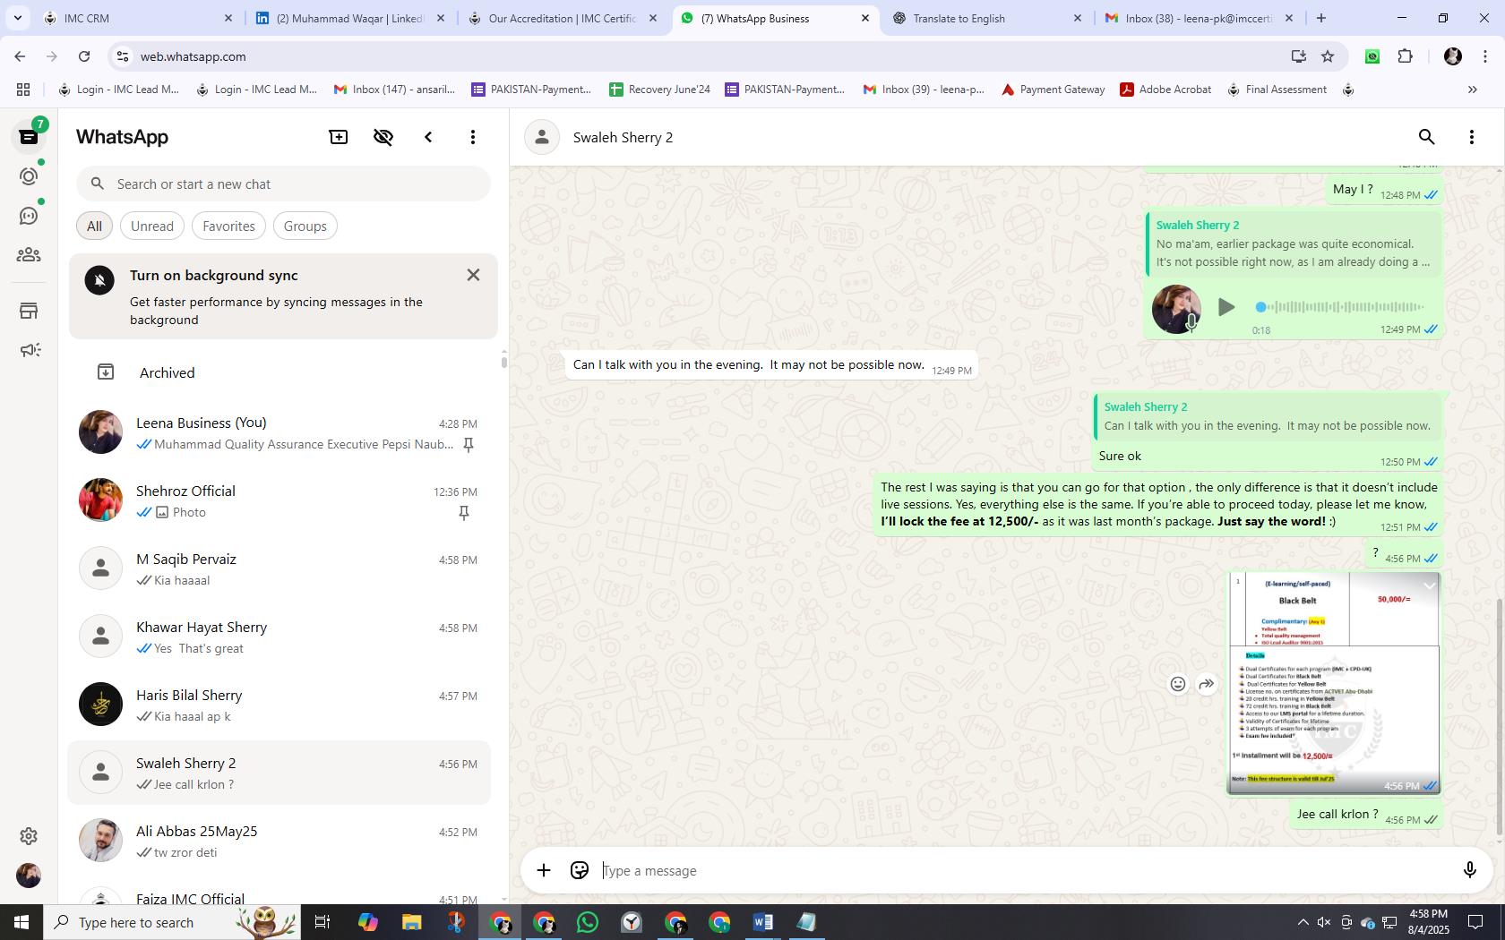Viewport: 1505px width, 940px height.
Task: Open Windows Start menu
Action: pyautogui.click(x=21, y=922)
